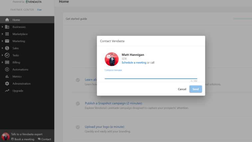Open Billing in the sidebar

click(27, 62)
